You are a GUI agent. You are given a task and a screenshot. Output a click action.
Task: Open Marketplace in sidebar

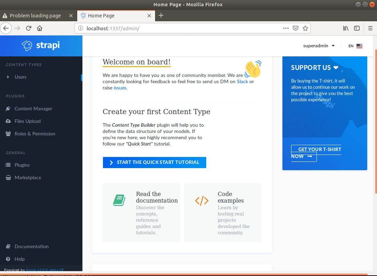point(27,178)
